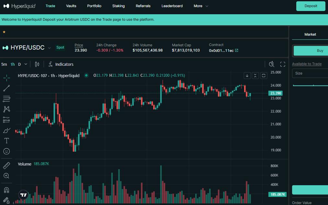Open the candlestick chart type selector
The height and width of the screenshot is (205, 328).
click(37, 64)
